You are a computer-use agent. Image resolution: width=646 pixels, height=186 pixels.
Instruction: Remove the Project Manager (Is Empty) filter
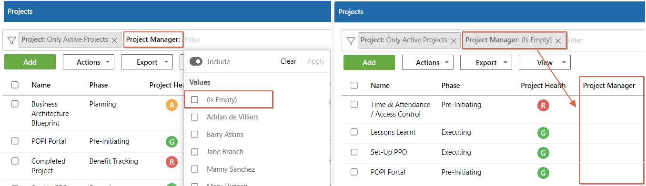(x=558, y=40)
